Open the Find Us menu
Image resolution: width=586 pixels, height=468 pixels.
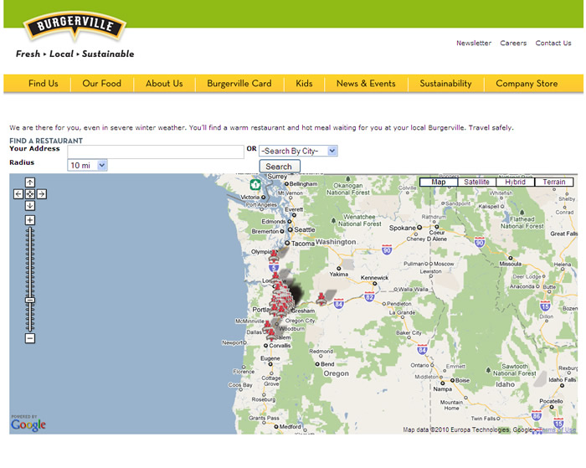tap(44, 84)
